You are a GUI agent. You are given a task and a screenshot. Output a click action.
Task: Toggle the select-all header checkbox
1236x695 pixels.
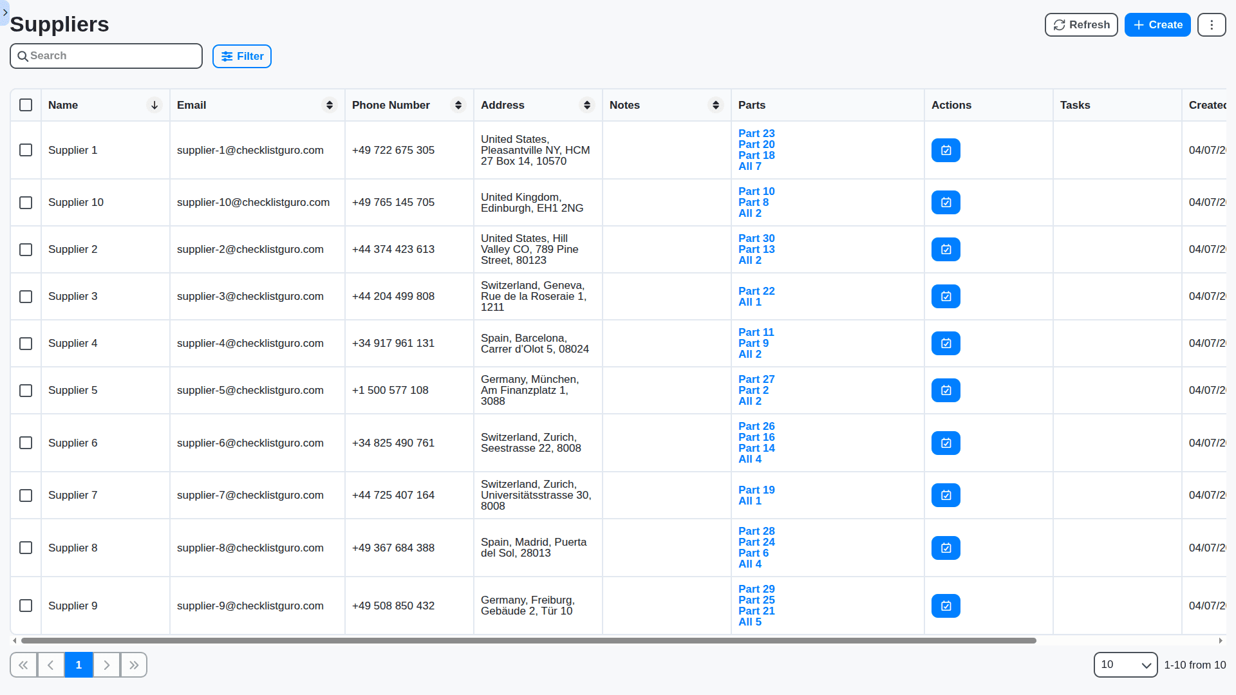(x=26, y=105)
